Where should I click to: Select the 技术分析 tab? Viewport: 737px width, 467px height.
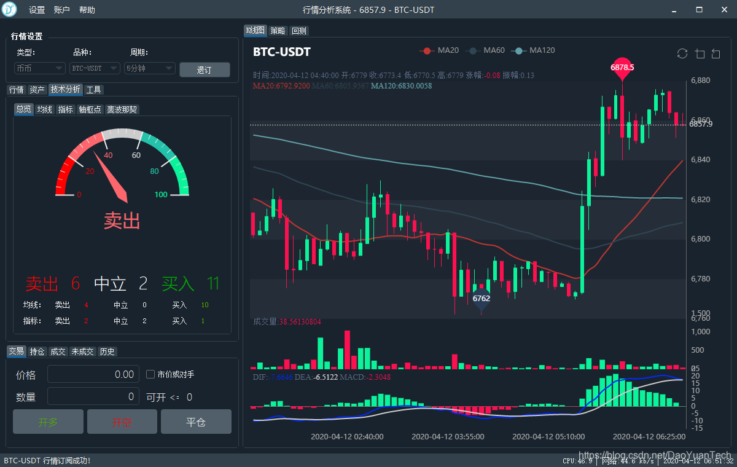(x=65, y=90)
